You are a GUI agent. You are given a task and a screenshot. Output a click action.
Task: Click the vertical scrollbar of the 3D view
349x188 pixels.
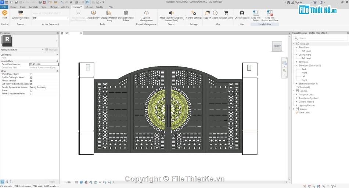tap(289, 108)
